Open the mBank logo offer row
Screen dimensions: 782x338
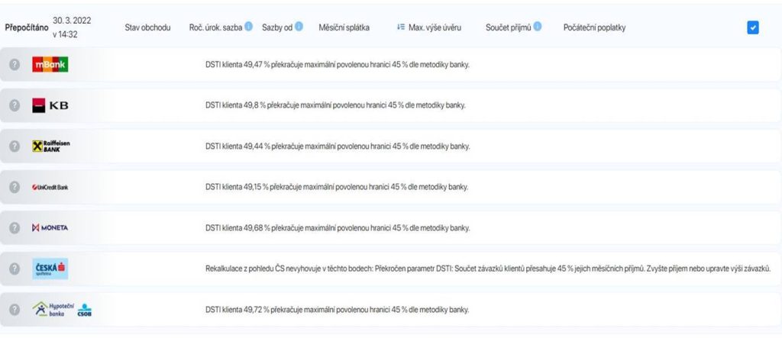(50, 64)
